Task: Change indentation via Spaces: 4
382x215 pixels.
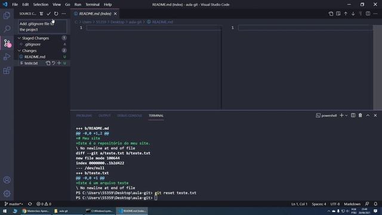Action: 319,204
